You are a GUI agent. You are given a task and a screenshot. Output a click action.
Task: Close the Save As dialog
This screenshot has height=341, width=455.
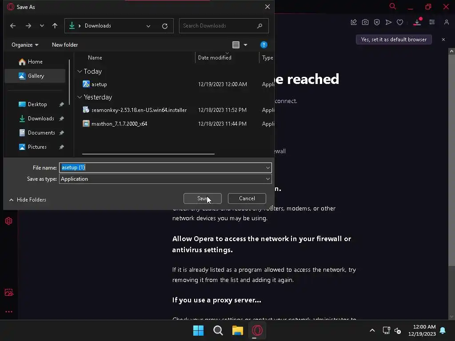pyautogui.click(x=267, y=7)
